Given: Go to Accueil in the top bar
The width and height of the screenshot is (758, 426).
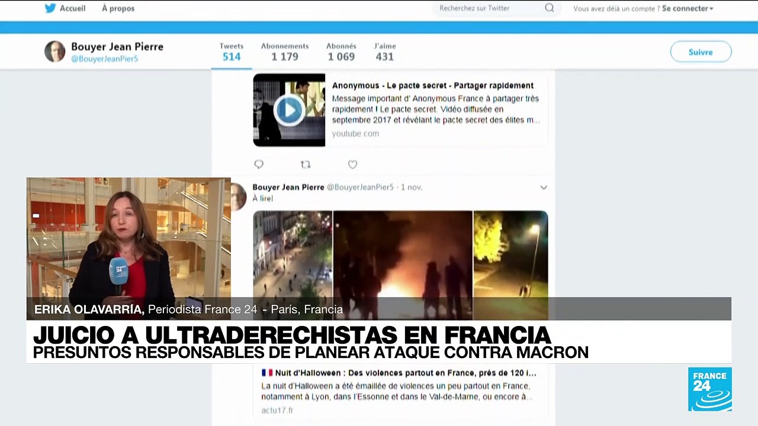Looking at the screenshot, I should pyautogui.click(x=73, y=8).
